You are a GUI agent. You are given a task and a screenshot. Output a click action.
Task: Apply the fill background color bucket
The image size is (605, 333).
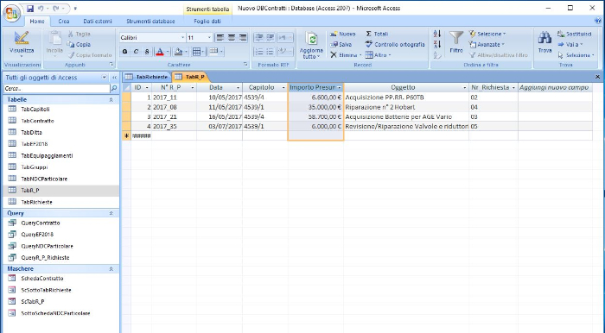tap(178, 51)
